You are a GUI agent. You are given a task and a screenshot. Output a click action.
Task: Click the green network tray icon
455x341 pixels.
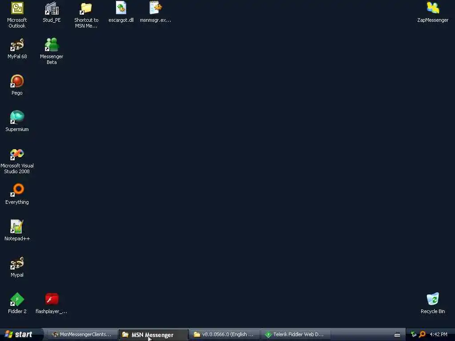pos(414,334)
